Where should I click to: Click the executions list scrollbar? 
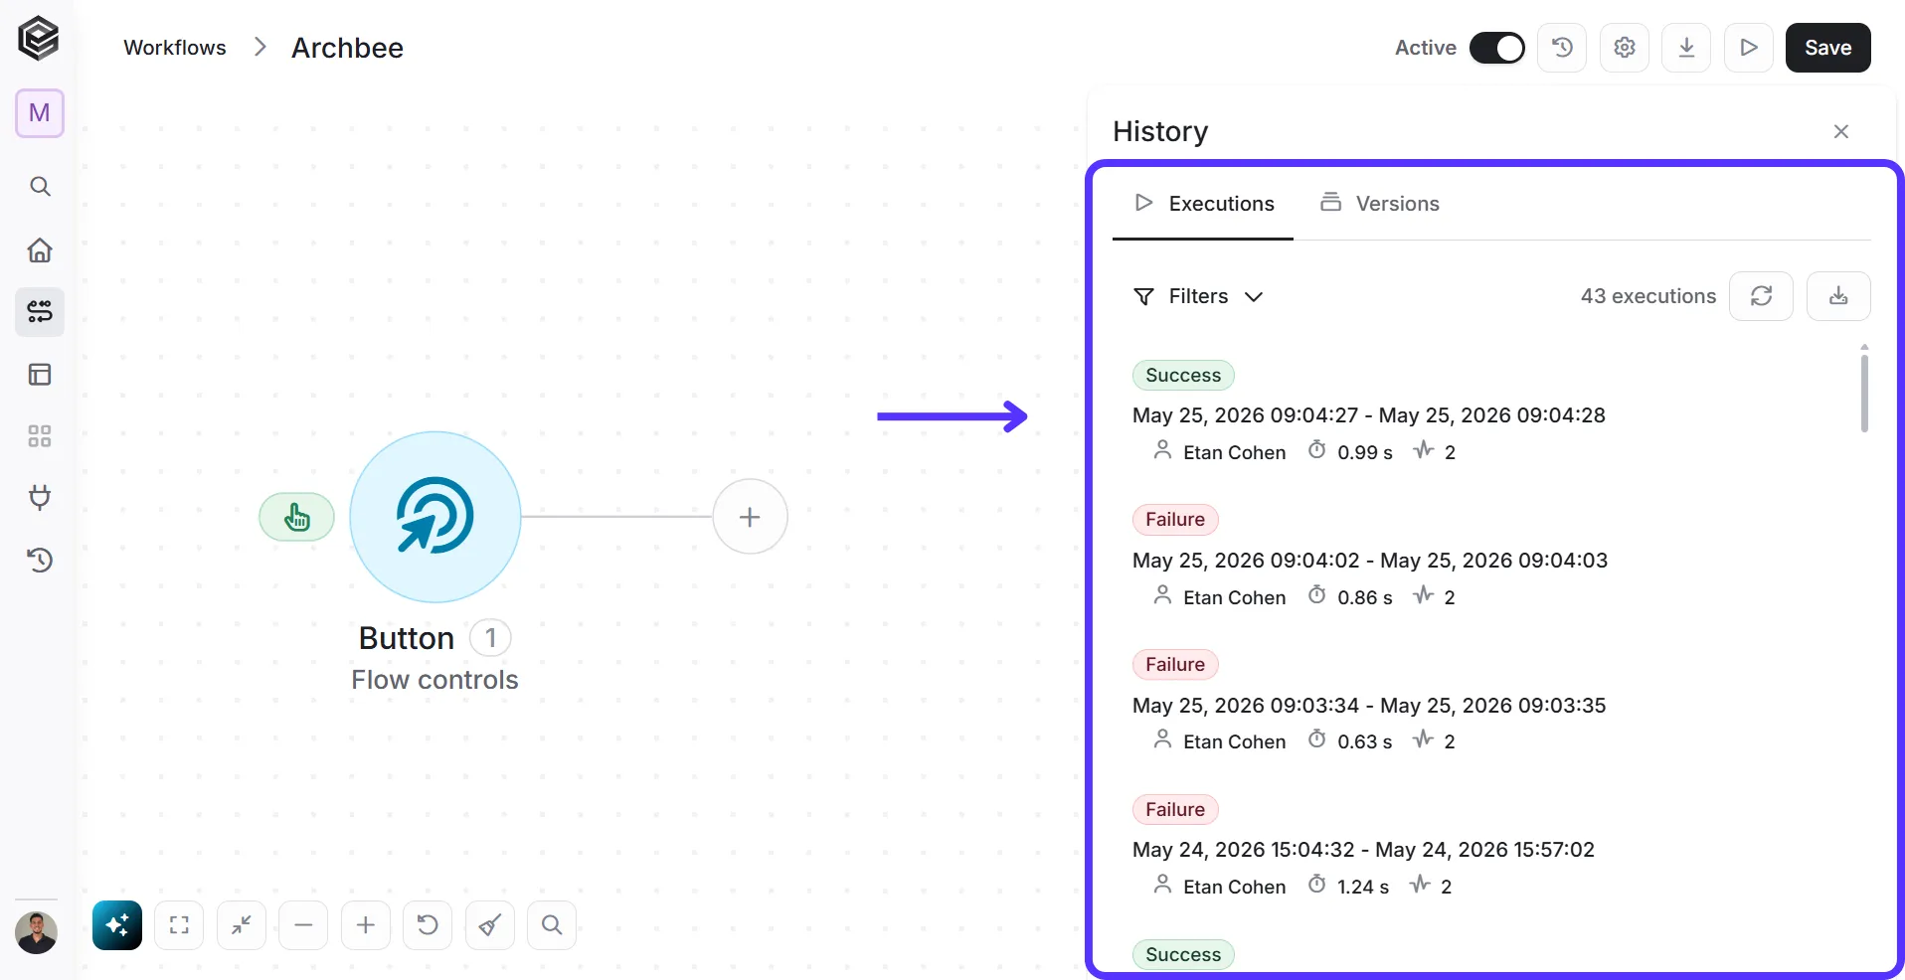click(x=1864, y=394)
